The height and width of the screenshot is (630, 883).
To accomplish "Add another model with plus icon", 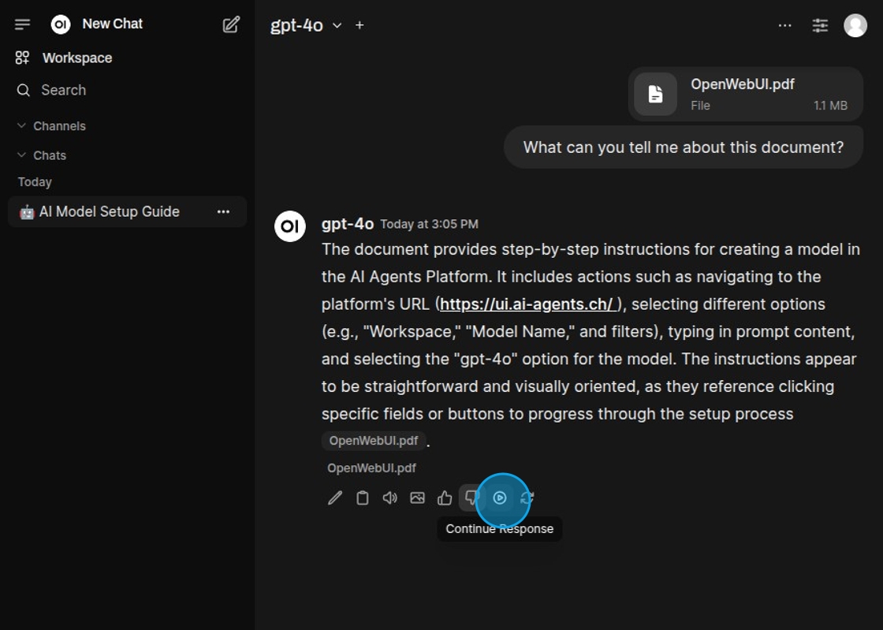I will (360, 25).
